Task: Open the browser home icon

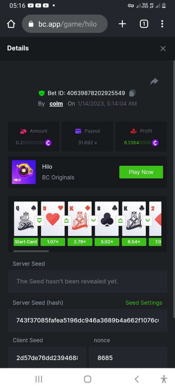Action: point(11,24)
